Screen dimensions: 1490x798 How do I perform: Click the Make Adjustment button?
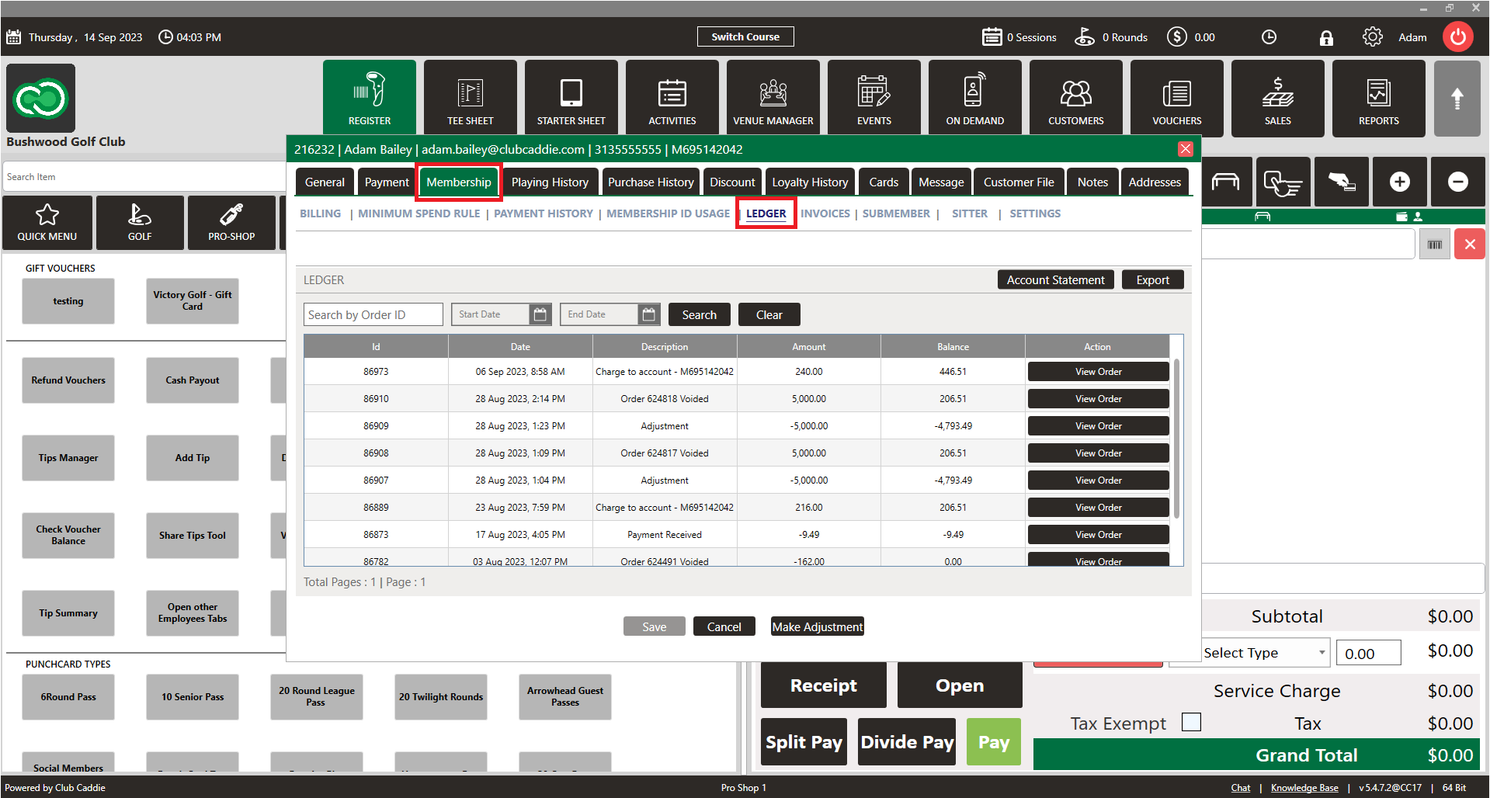pyautogui.click(x=817, y=626)
